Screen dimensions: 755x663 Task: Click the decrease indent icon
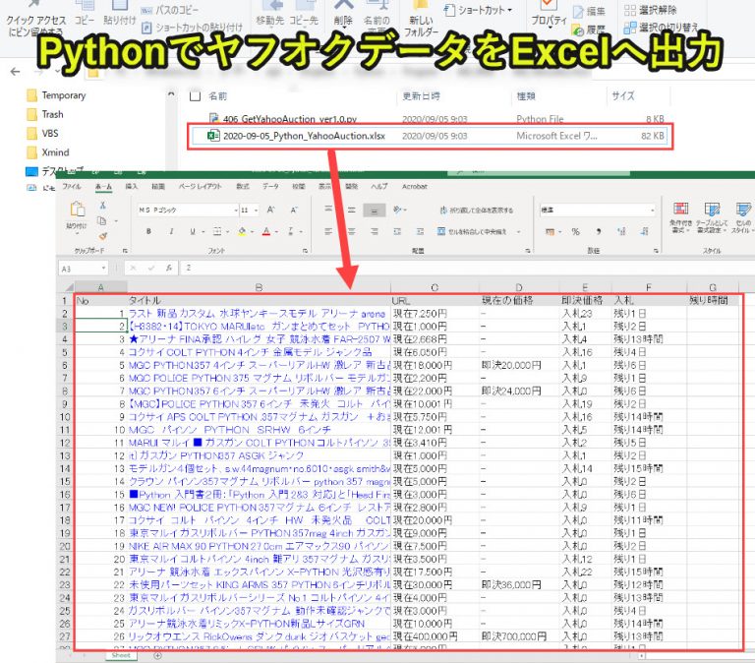tap(397, 232)
